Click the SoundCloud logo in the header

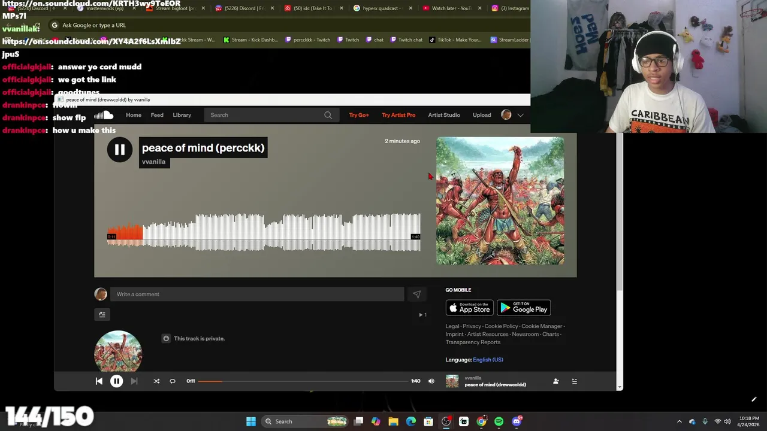coord(104,115)
